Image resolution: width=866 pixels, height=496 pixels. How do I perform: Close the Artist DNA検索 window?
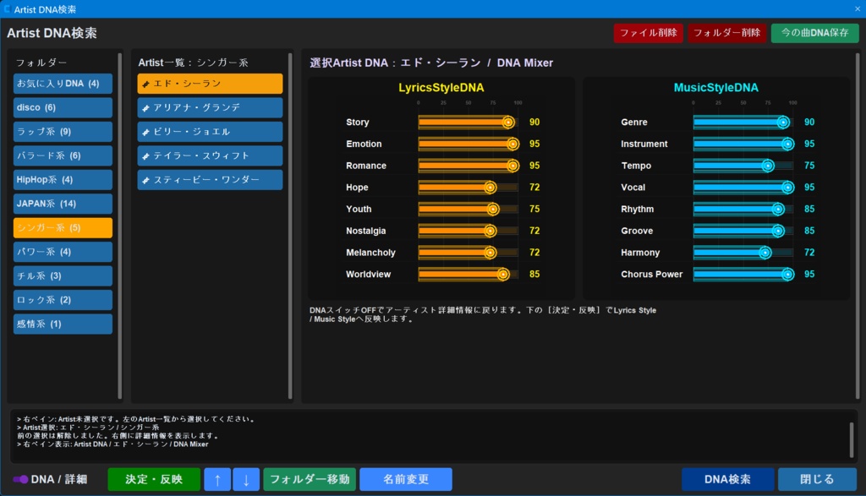point(858,8)
